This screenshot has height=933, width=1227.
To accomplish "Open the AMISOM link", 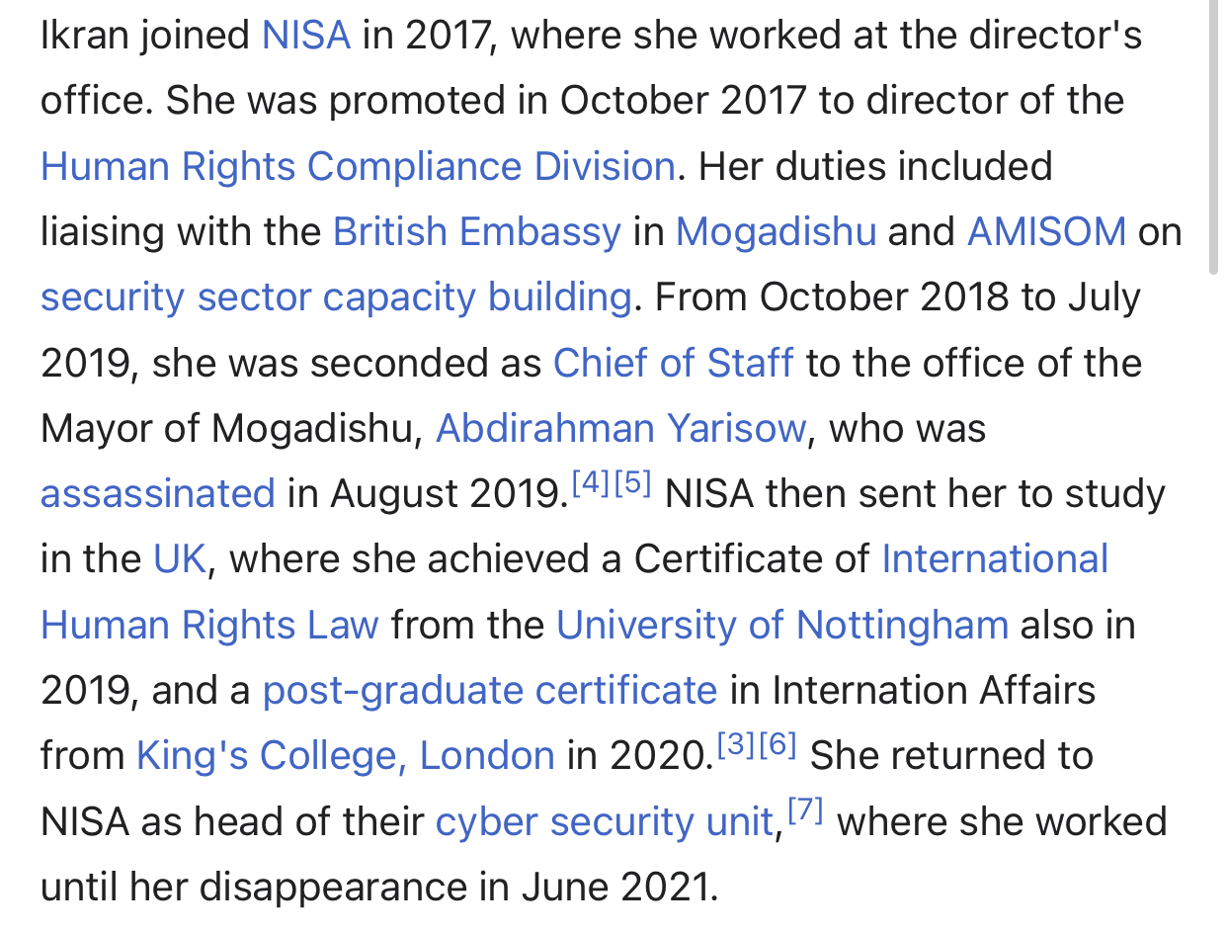I will [x=1046, y=232].
